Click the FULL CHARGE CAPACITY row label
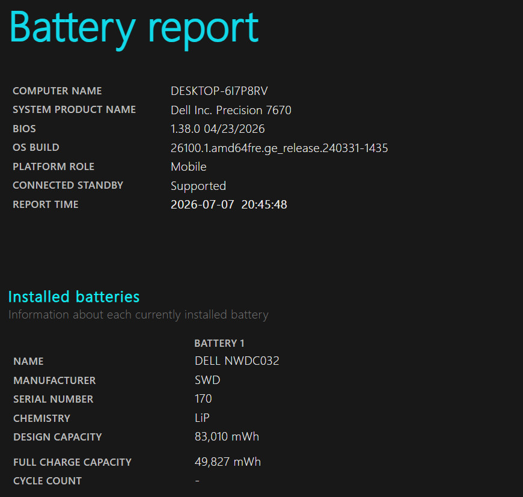Screen dimensions: 523x497 tap(72, 462)
